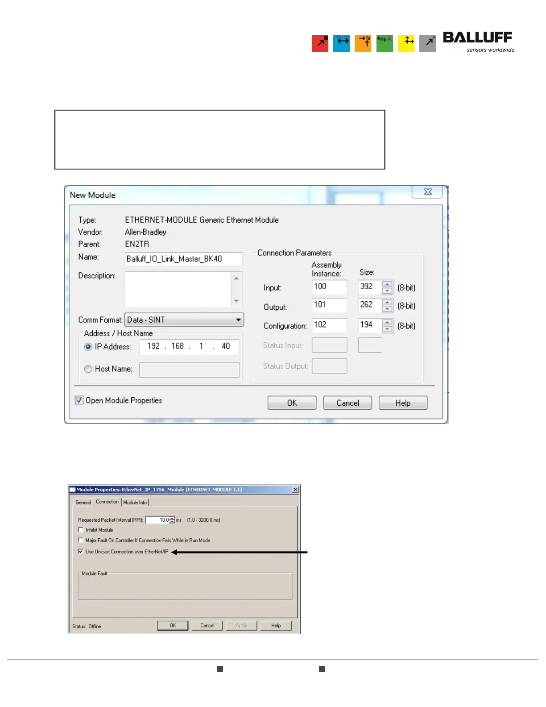This screenshot has width=546, height=707.
Task: Select the IP Address radio button
Action: click(x=88, y=347)
